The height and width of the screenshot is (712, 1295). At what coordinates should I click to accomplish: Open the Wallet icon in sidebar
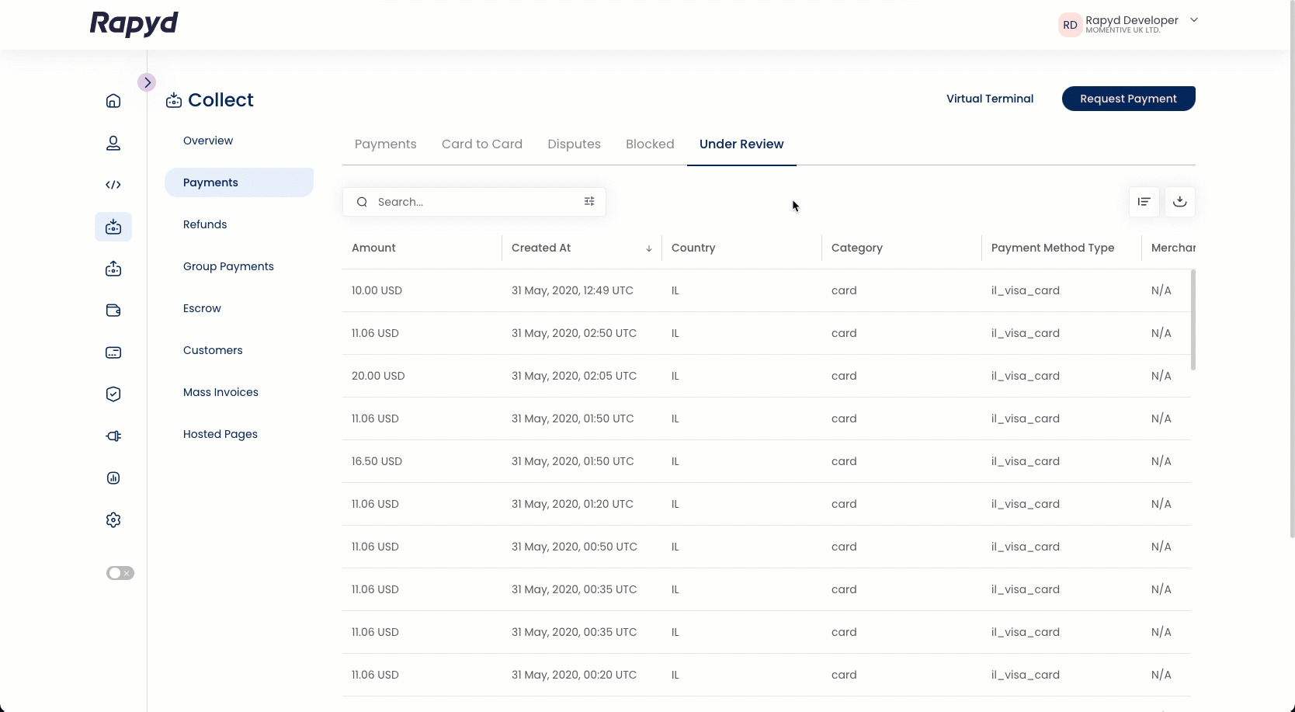[x=113, y=311]
